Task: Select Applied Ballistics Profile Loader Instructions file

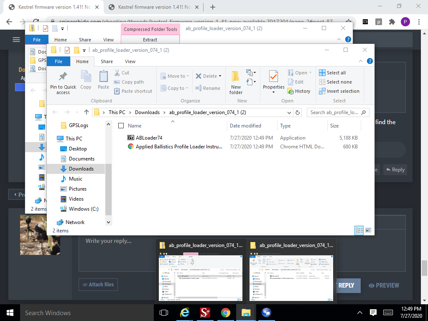Action: coord(175,147)
